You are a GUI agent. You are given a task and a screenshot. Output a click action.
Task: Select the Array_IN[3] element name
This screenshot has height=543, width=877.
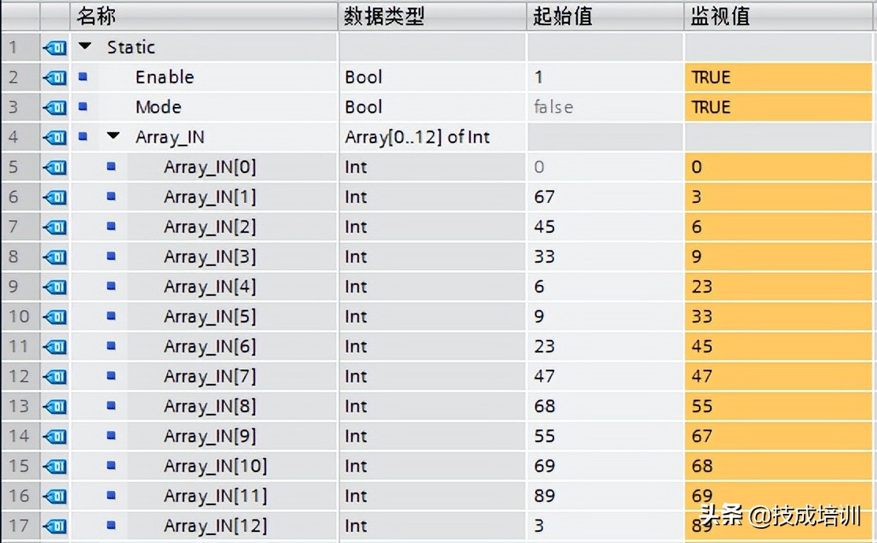click(209, 257)
